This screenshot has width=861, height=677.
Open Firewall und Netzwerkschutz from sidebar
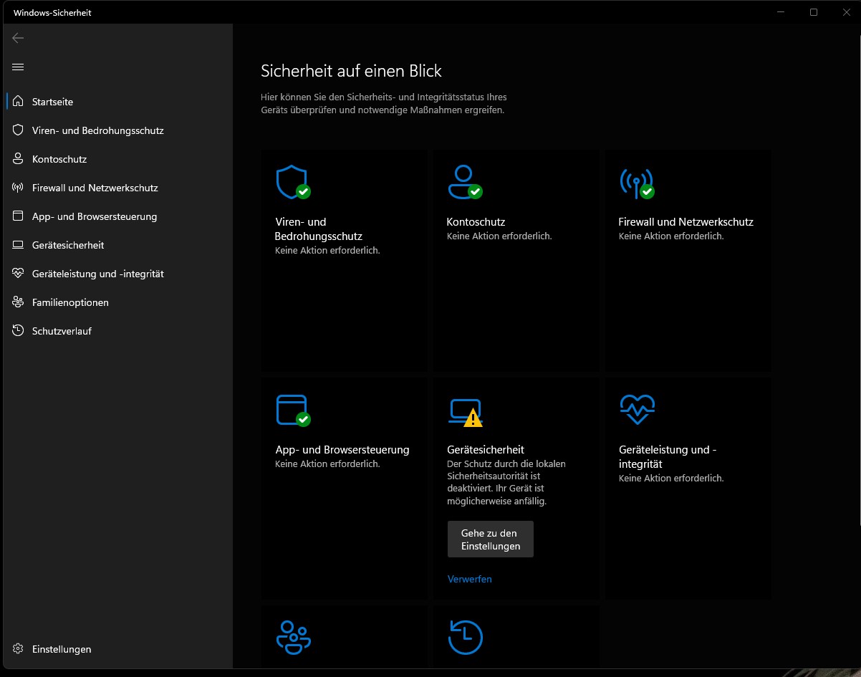pos(118,188)
